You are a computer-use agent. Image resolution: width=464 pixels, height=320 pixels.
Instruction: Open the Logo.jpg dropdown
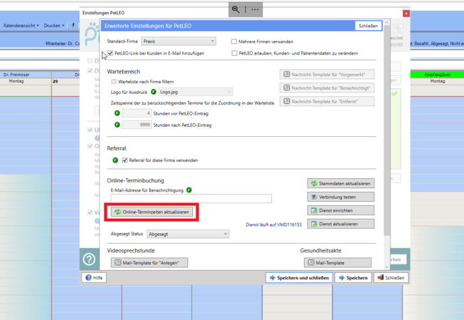tap(196, 92)
